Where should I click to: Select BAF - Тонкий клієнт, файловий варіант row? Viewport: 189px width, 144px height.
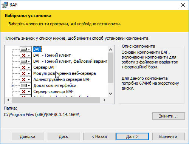tap(70, 61)
